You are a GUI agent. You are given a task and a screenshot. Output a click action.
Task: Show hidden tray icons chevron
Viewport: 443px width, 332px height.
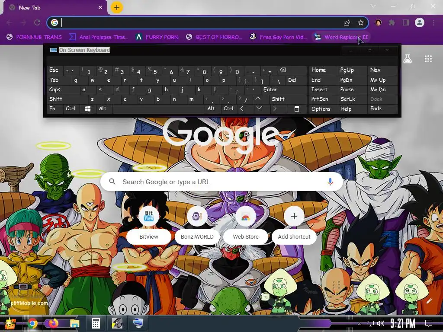tap(360, 323)
